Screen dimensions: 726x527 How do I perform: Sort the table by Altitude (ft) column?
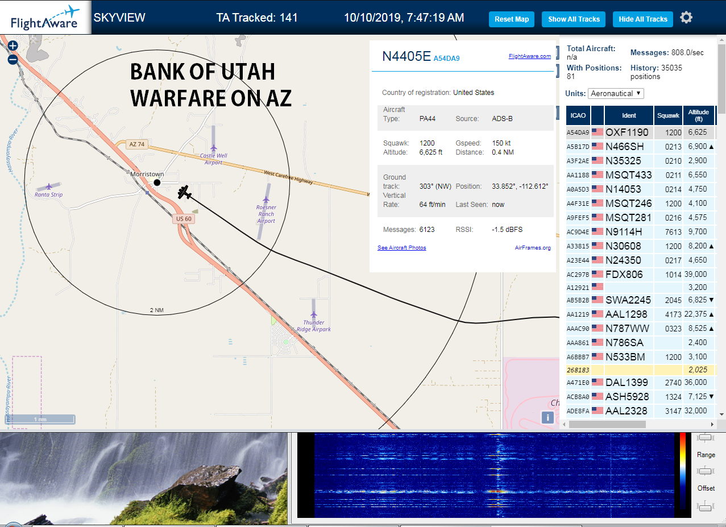click(x=699, y=115)
